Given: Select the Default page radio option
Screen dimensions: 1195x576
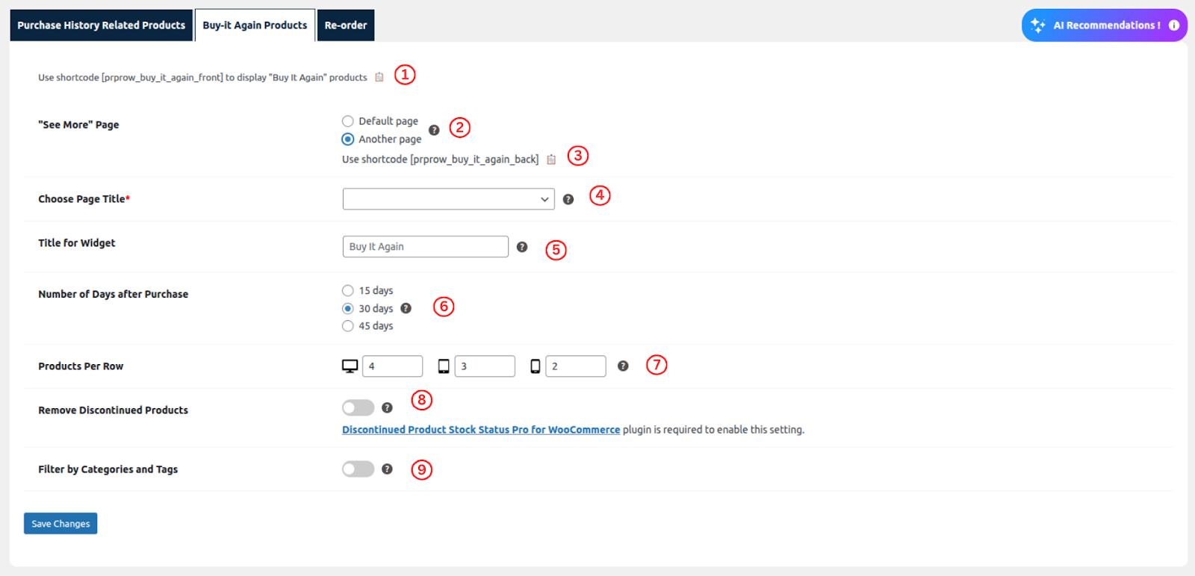Looking at the screenshot, I should point(348,121).
